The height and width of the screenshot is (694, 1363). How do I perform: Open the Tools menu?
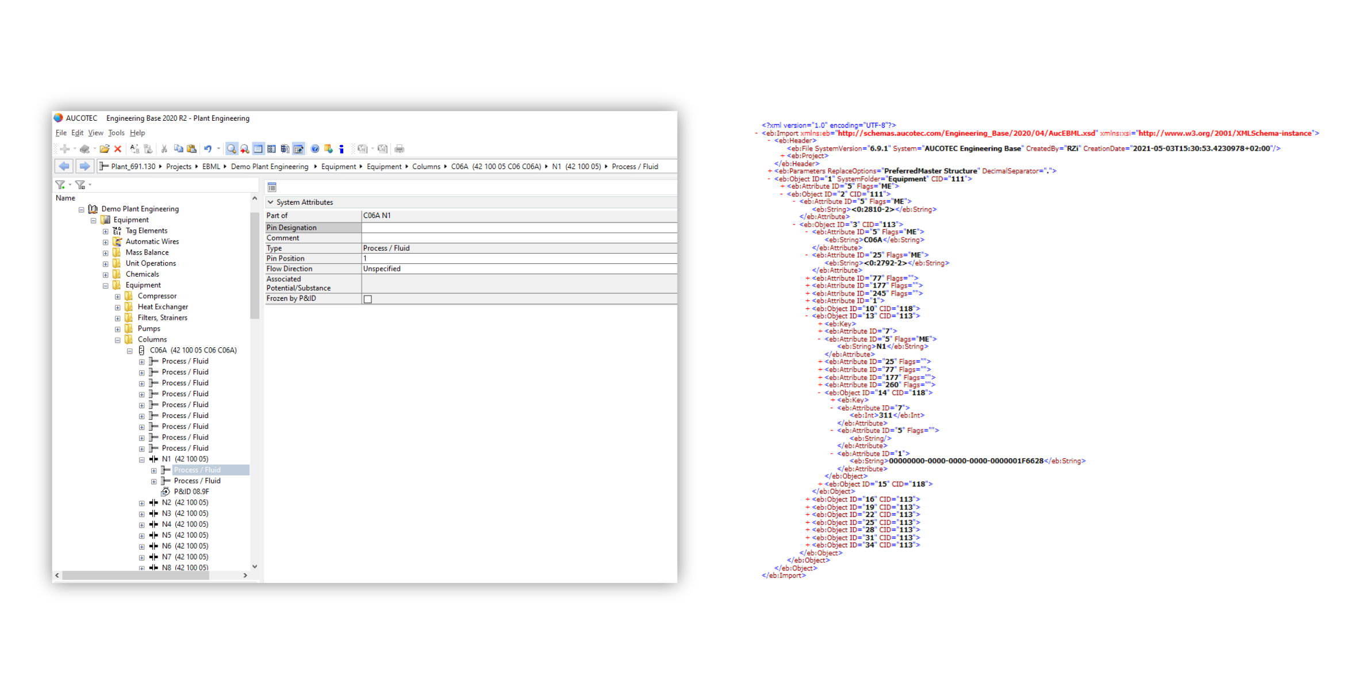[116, 133]
